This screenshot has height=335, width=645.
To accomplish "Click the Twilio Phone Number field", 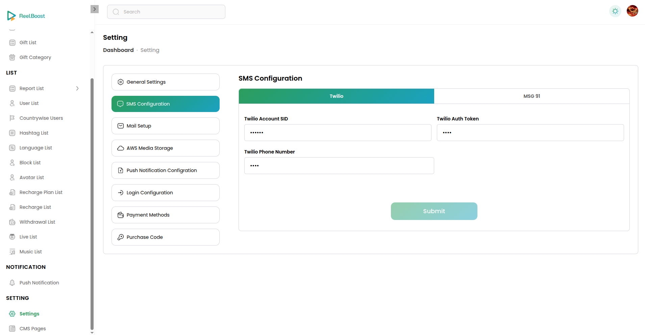I will click(x=339, y=166).
